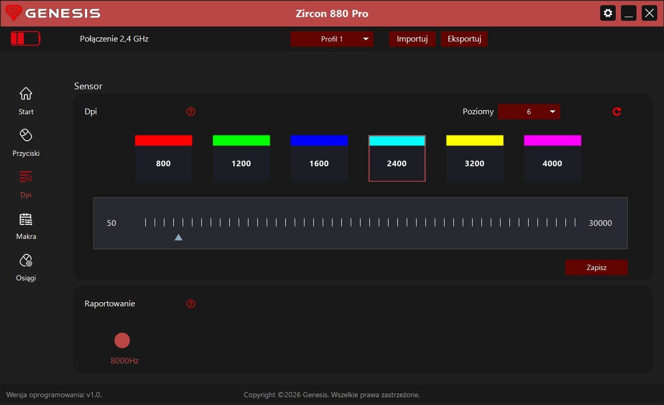Viewport: 664px width, 405px height.
Task: Click the magenta color swatch above 4000
Action: point(552,140)
